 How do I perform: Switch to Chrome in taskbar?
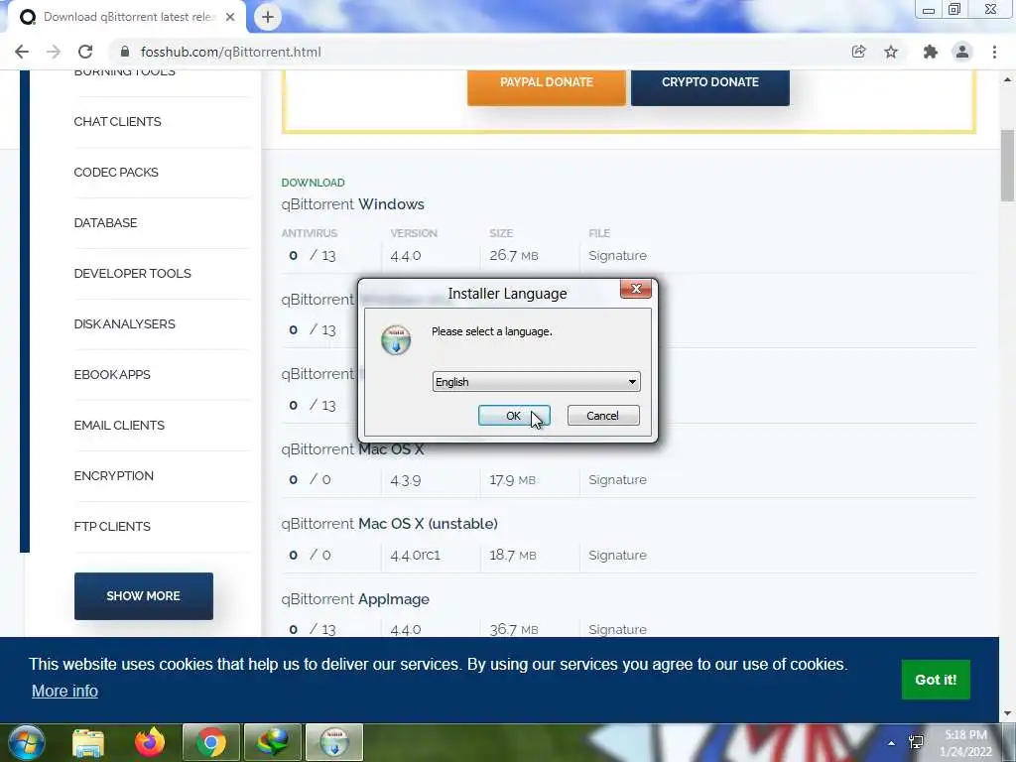(x=210, y=742)
